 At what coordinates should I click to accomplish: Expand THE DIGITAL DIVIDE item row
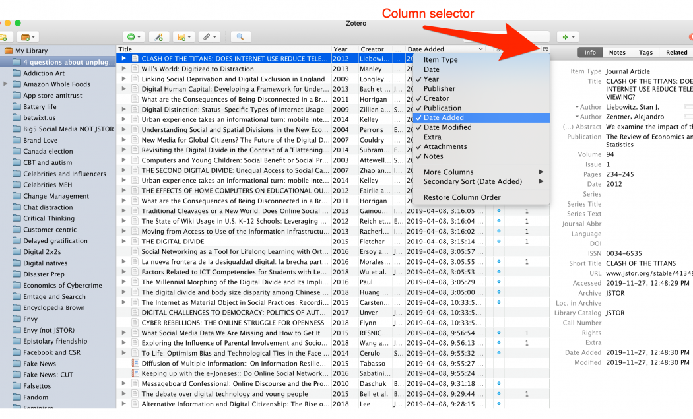(124, 242)
